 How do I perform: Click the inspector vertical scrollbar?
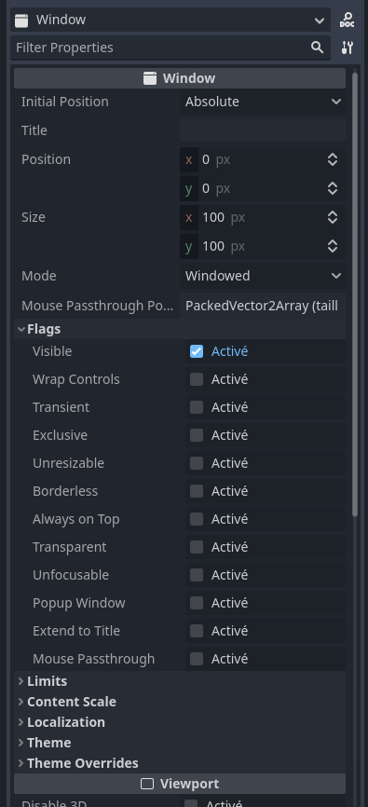pyautogui.click(x=355, y=294)
